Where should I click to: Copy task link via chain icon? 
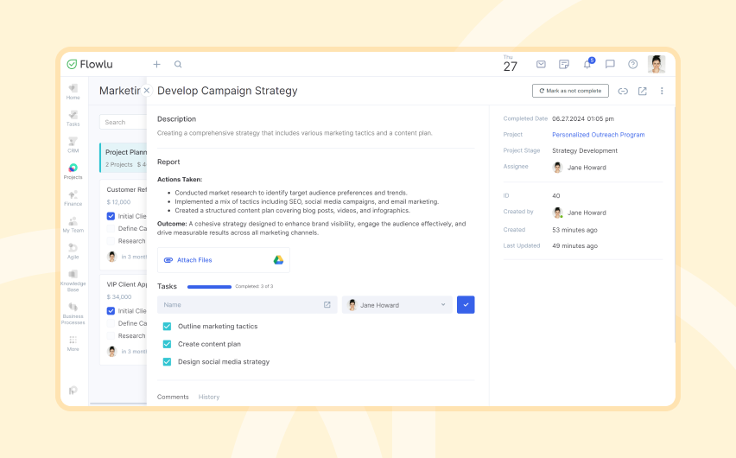click(x=623, y=91)
